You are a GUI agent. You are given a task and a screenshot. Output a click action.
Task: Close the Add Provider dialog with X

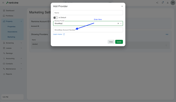pos(122,6)
